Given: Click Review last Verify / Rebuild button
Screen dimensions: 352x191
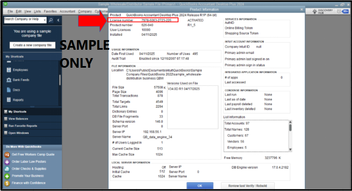Looking at the screenshot, I should pos(248,186).
